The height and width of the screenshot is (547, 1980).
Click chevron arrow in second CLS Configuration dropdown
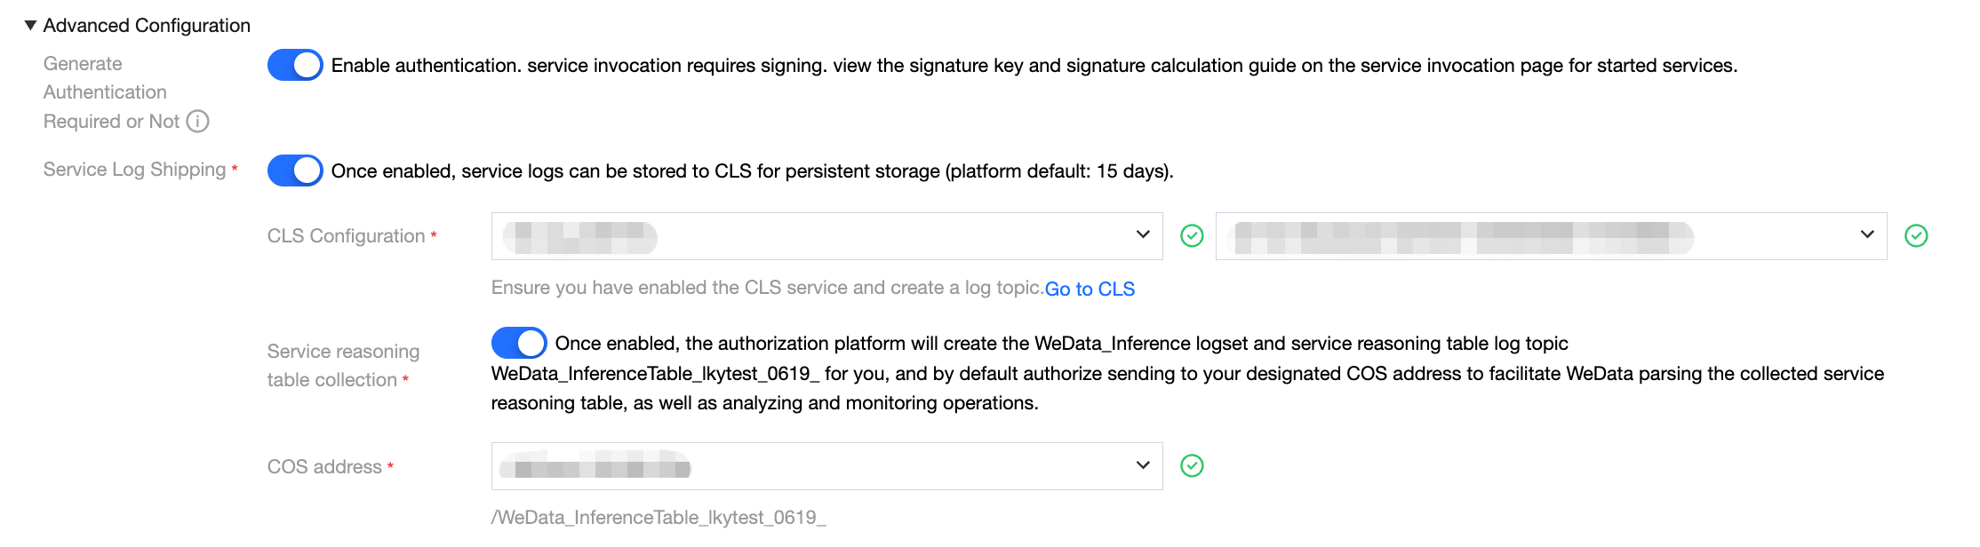(1867, 234)
